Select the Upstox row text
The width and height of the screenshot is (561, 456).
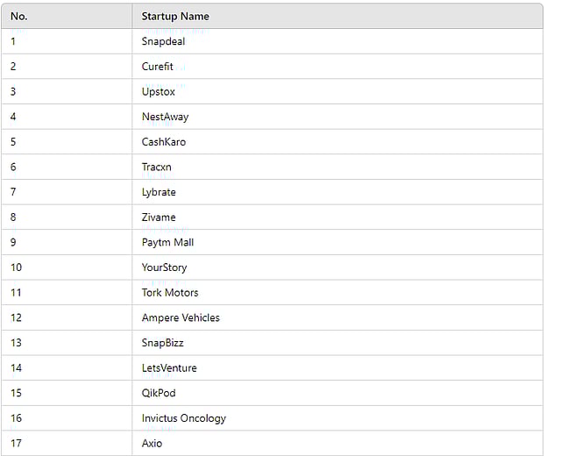tap(158, 92)
